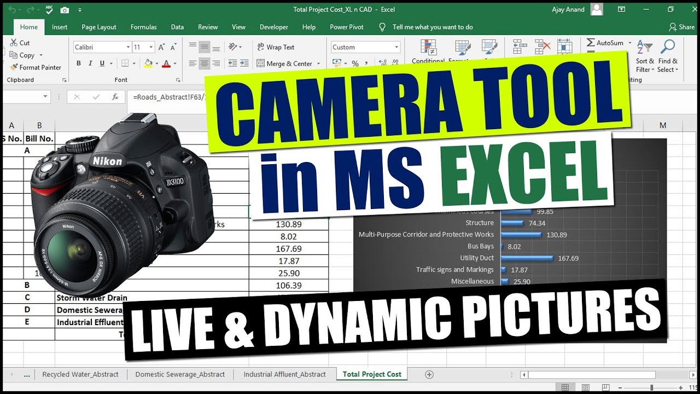
Task: Open the Find & Select menu
Action: point(667,55)
